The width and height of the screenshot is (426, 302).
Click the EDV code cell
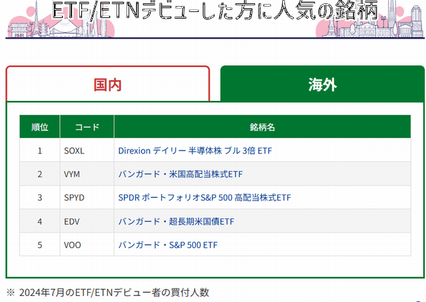87,221
